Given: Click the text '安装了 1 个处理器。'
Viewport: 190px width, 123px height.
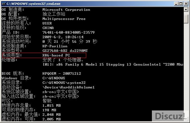Looking at the screenshot, I should click(x=63, y=60).
